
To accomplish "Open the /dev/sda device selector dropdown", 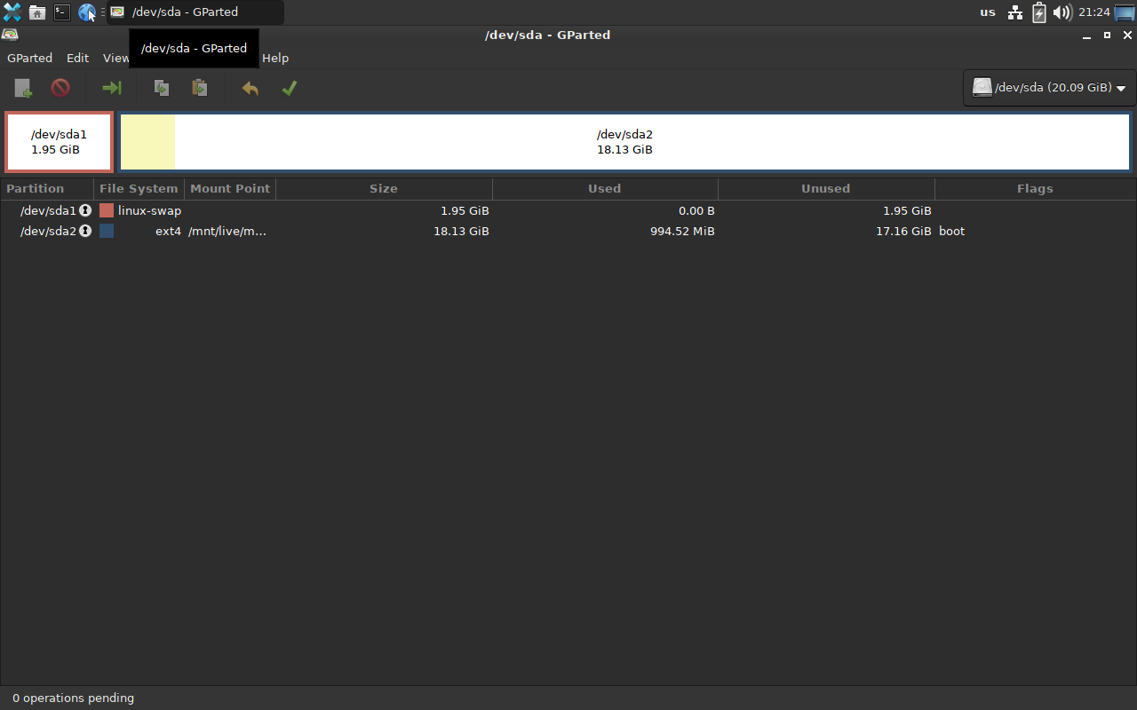I will 1049,88.
